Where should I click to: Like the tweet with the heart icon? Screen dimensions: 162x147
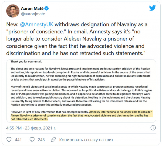[9, 140]
